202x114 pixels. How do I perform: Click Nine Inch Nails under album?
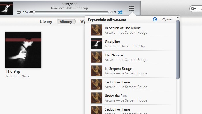[x=17, y=76]
